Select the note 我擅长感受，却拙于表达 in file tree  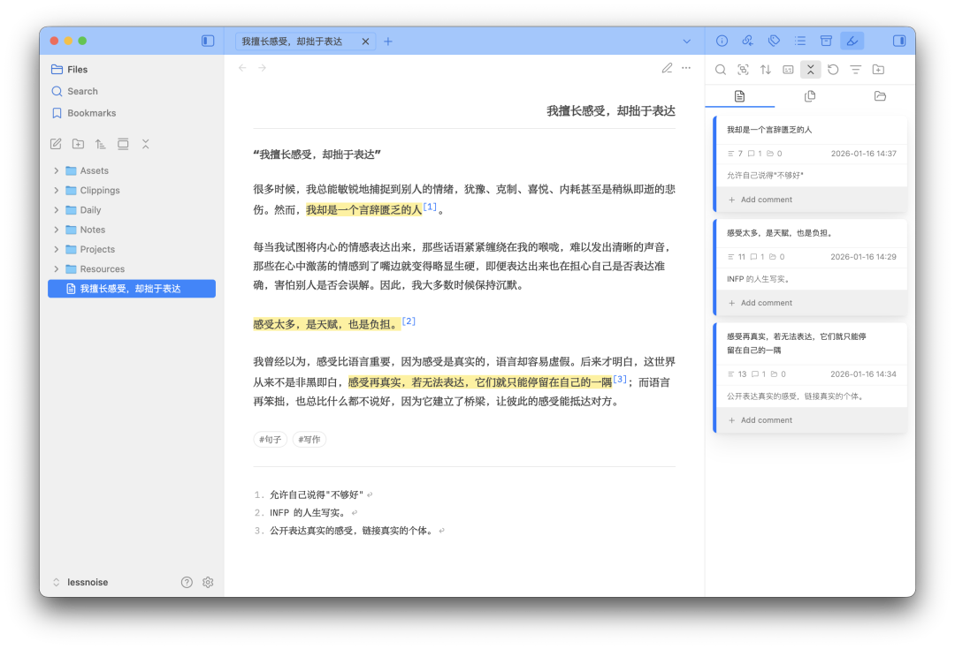point(132,289)
